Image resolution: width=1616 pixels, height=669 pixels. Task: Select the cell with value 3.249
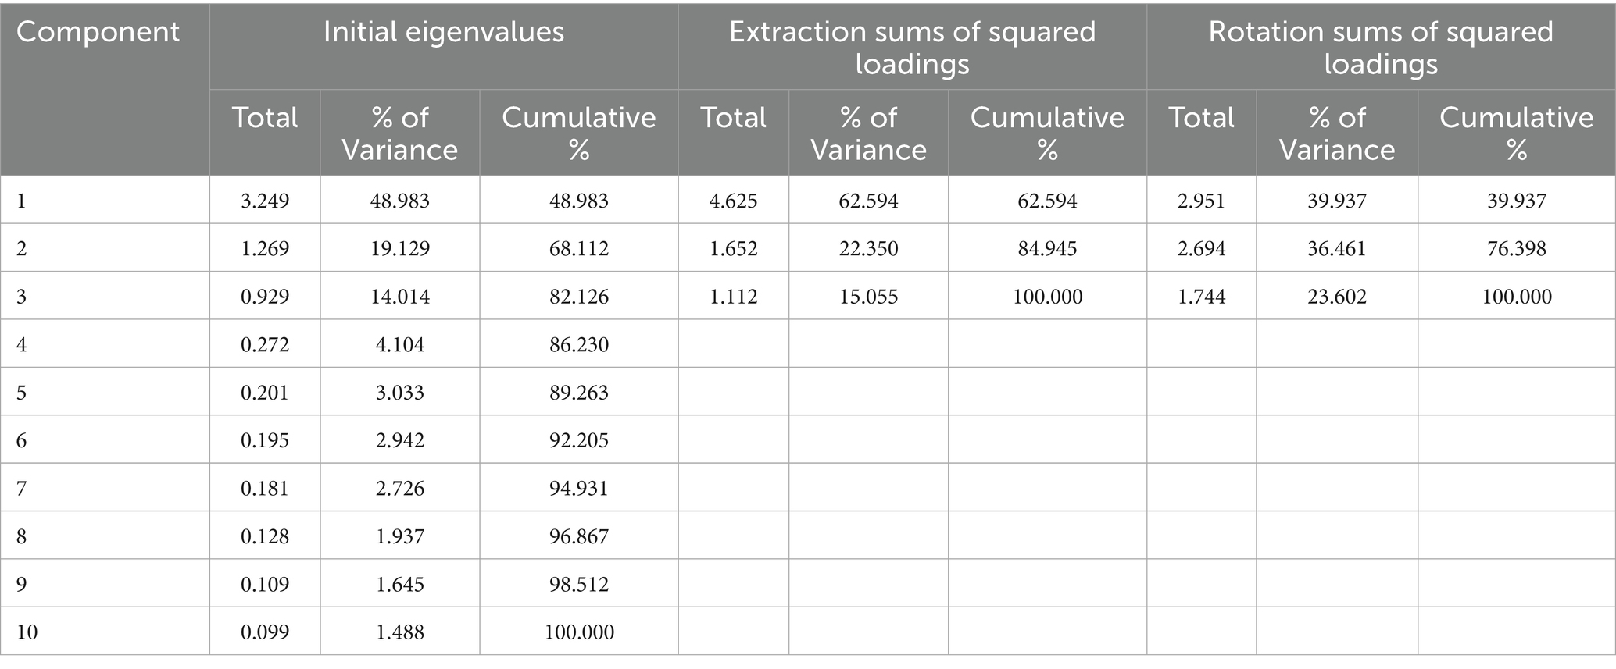tap(265, 201)
